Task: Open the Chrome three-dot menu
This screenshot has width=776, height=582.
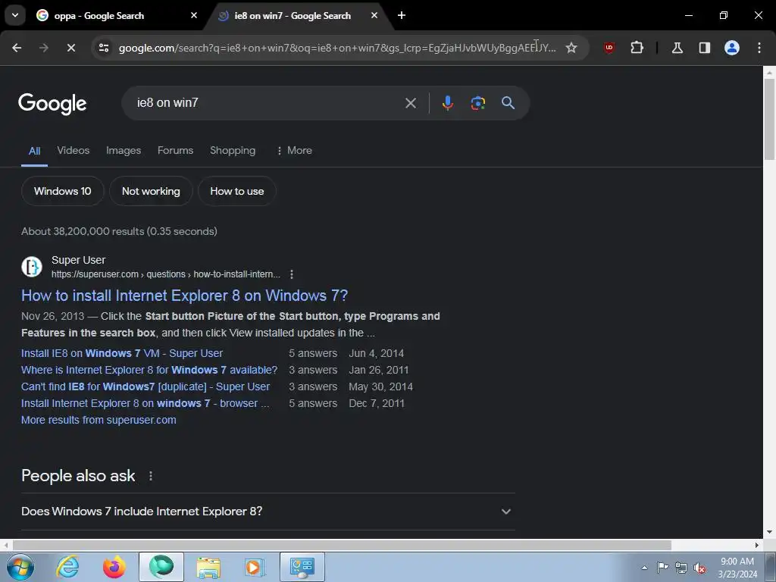Action: click(759, 48)
